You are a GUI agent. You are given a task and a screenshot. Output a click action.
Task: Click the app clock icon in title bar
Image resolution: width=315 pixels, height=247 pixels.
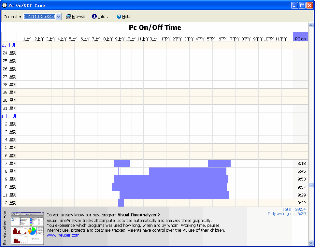point(5,5)
